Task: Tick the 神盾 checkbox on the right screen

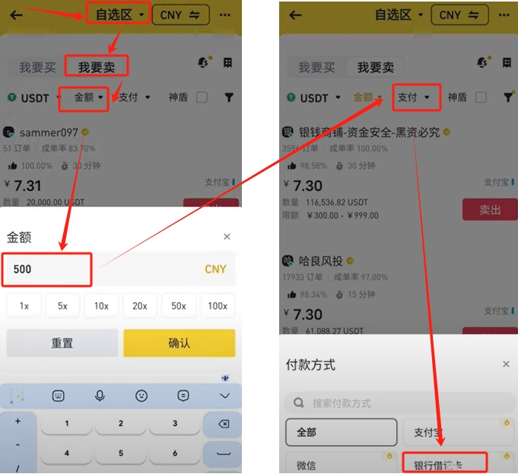Action: pos(481,97)
